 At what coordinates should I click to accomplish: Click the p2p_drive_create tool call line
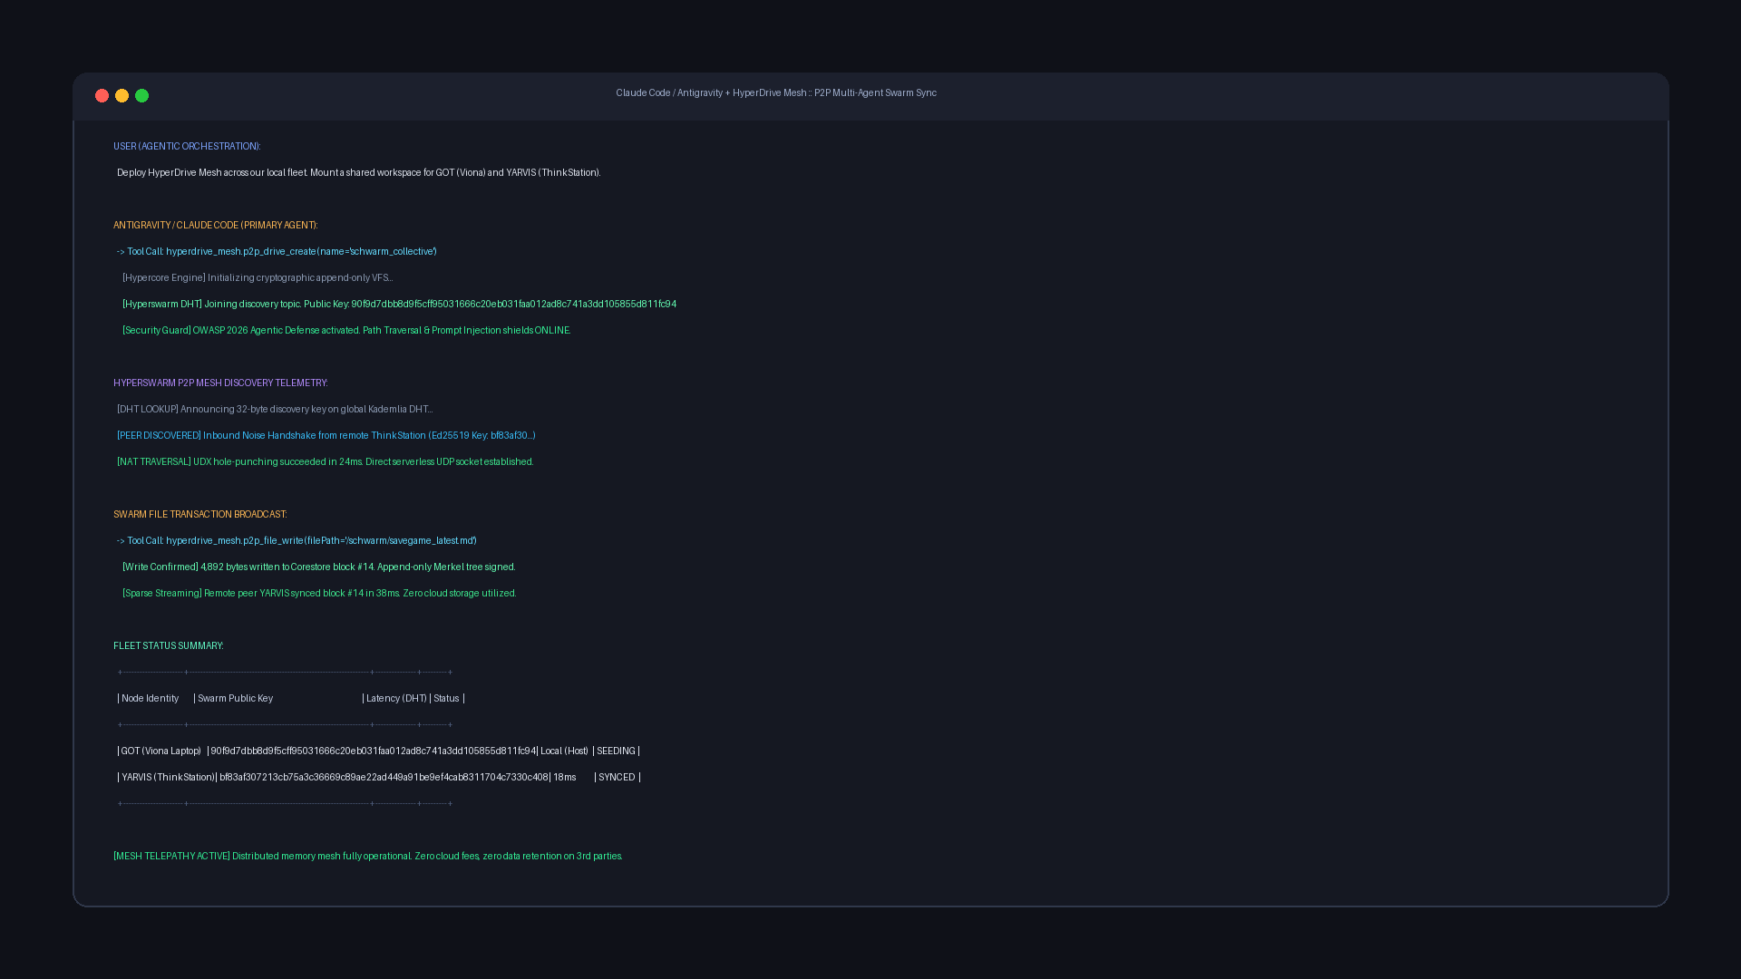tap(277, 252)
